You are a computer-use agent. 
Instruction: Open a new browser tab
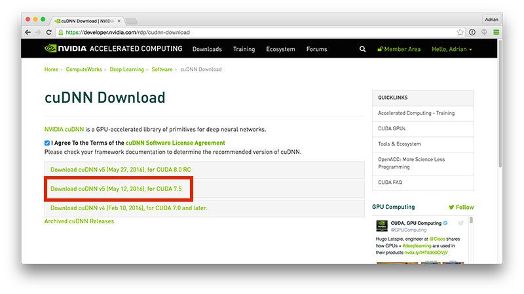(132, 21)
